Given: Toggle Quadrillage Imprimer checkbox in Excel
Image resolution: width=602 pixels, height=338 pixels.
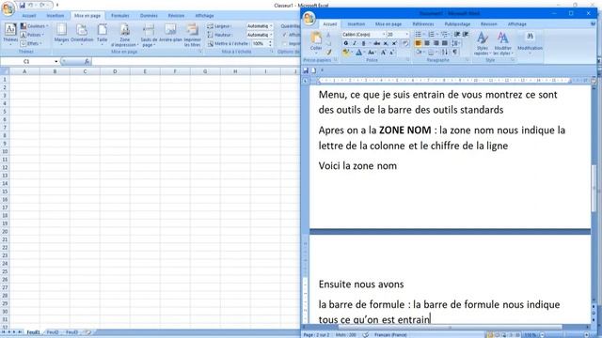Looking at the screenshot, I should pyautogui.click(x=284, y=43).
